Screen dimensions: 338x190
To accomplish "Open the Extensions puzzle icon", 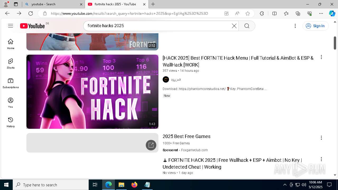I will [x=262, y=13].
